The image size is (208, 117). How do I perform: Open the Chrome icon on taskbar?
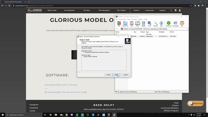coord(66,115)
